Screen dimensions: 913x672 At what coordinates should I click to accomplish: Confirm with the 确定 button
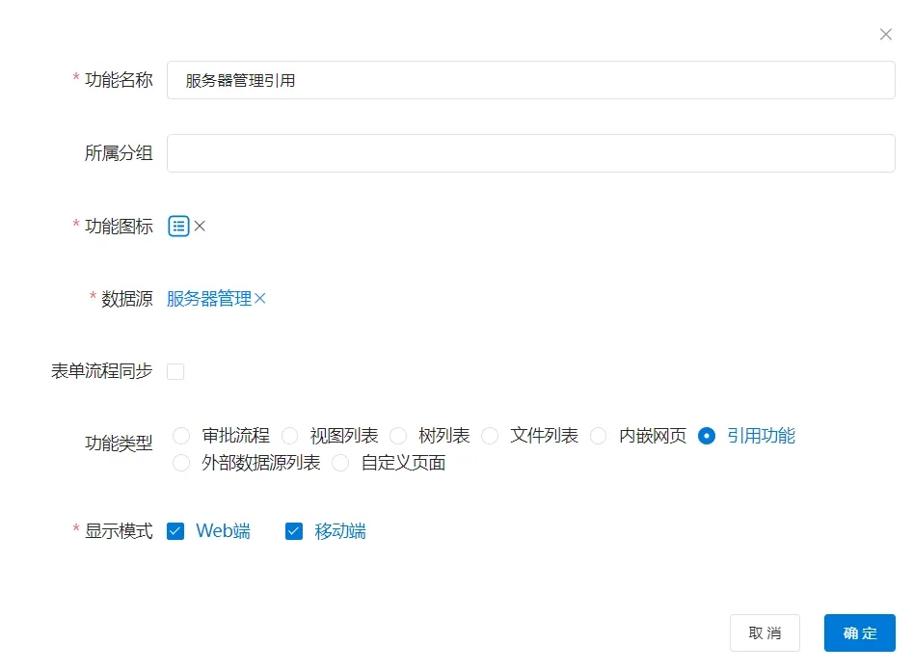point(859,633)
